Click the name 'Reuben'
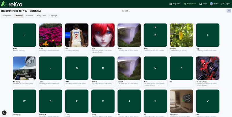The height and width of the screenshot is (117, 232). [94, 82]
